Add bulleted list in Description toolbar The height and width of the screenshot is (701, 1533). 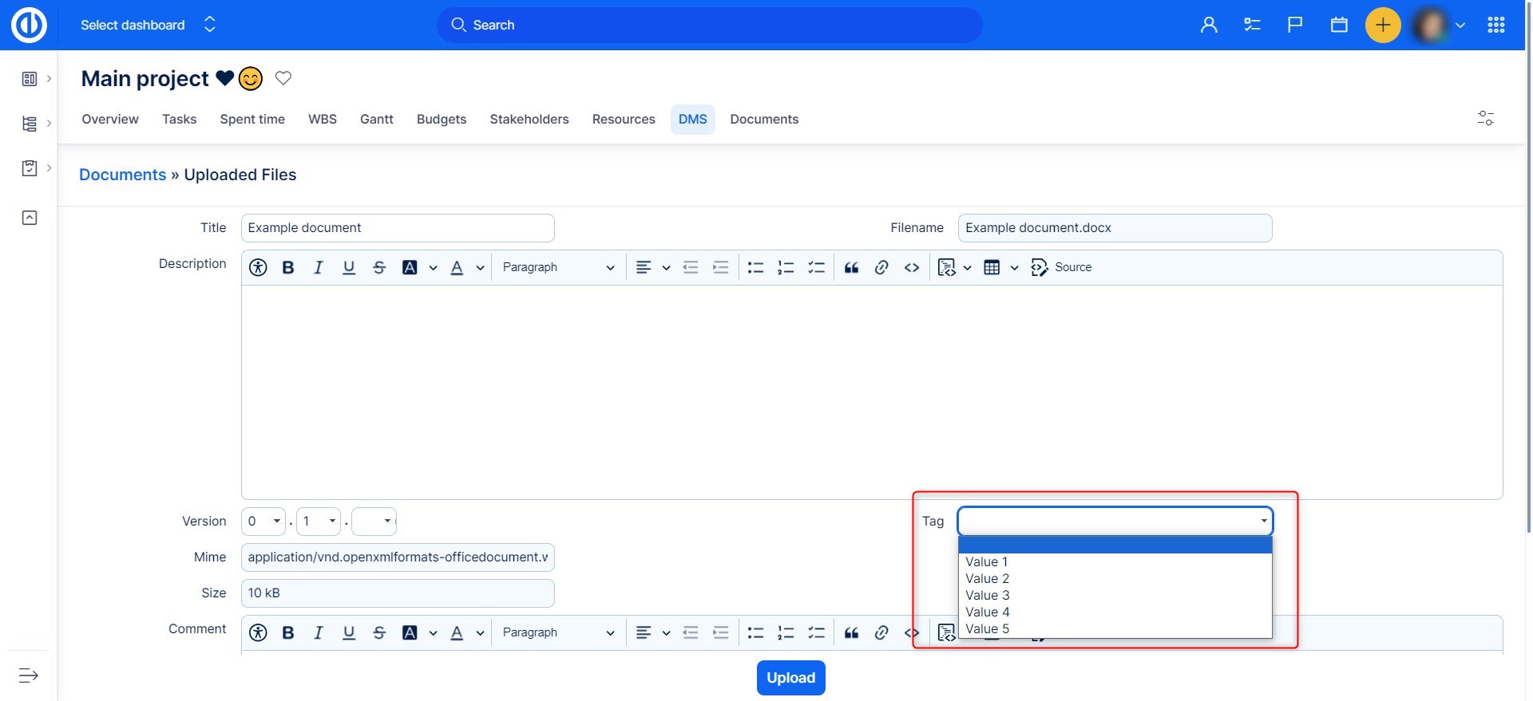[x=755, y=268]
